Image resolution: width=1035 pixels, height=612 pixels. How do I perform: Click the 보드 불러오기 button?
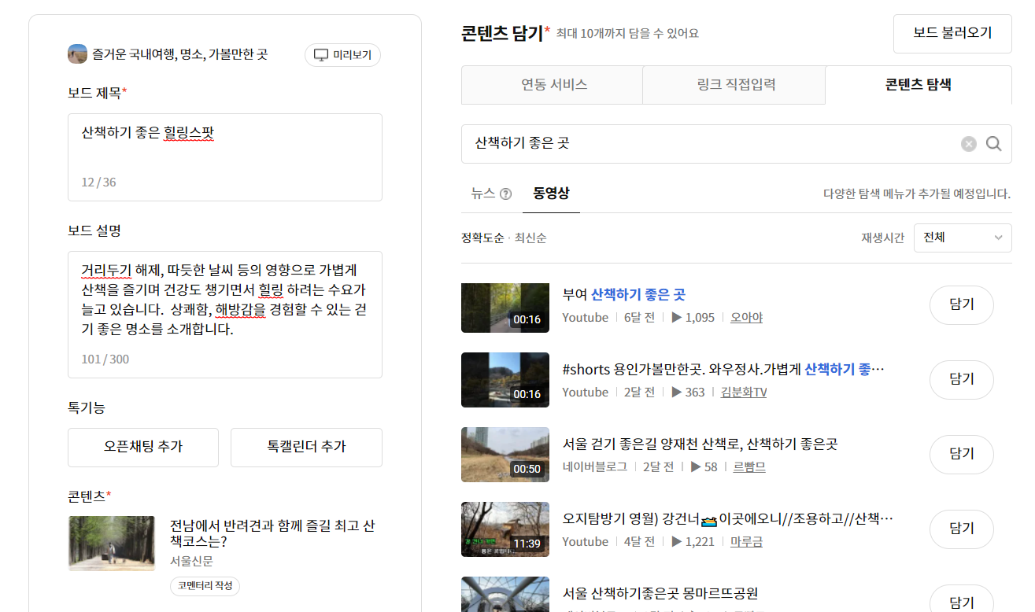(x=952, y=33)
